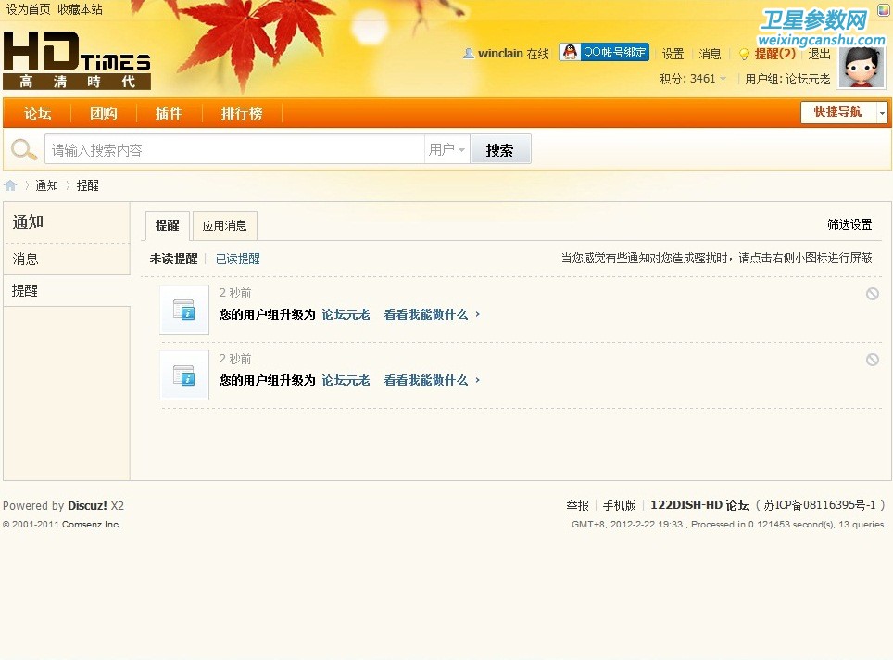This screenshot has height=660, width=893.
Task: Click the user avatar image in the header
Action: tap(861, 68)
